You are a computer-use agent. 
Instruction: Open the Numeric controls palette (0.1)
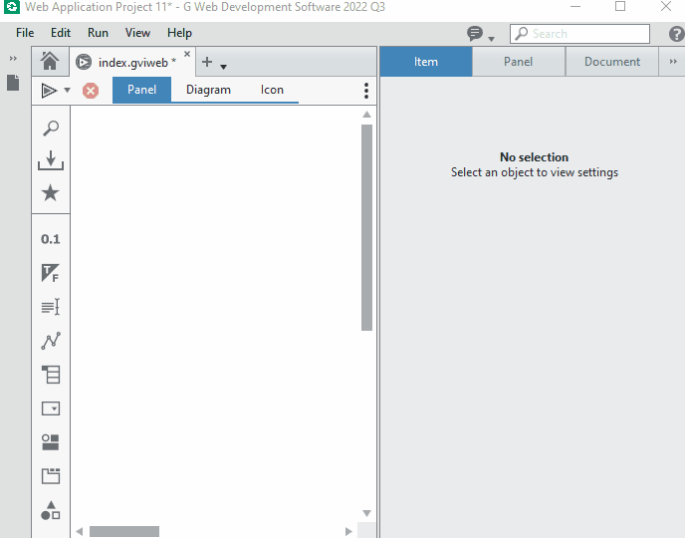click(50, 239)
